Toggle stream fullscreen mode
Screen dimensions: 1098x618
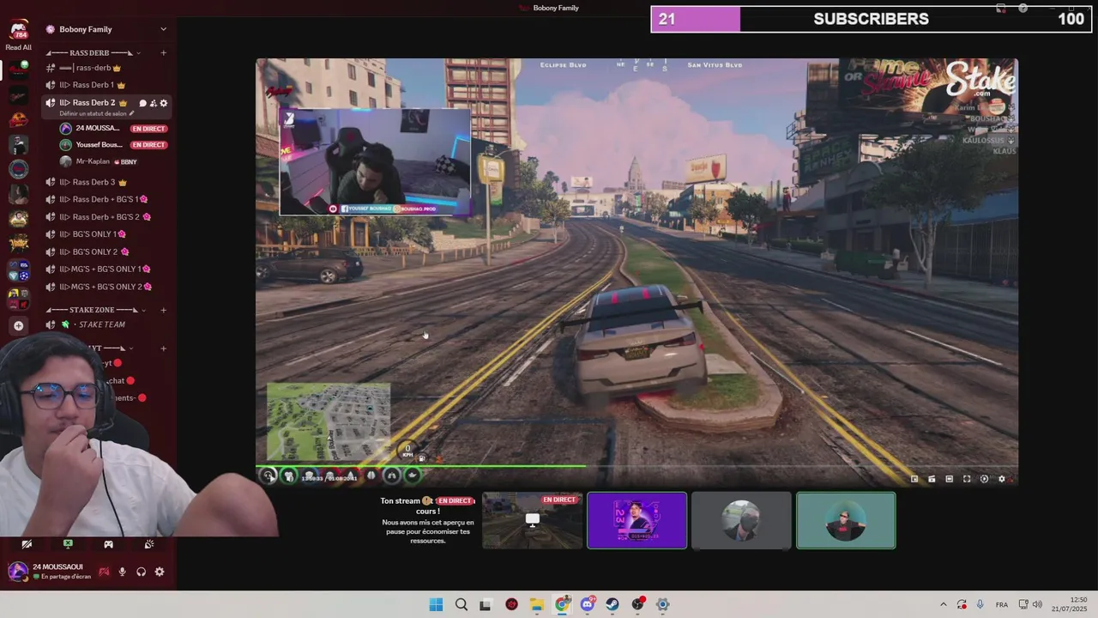click(x=967, y=479)
